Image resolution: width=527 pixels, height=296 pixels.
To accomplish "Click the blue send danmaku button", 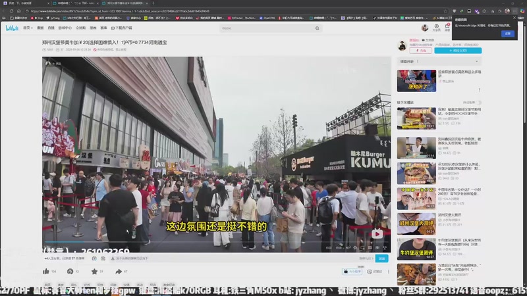I will (x=382, y=259).
